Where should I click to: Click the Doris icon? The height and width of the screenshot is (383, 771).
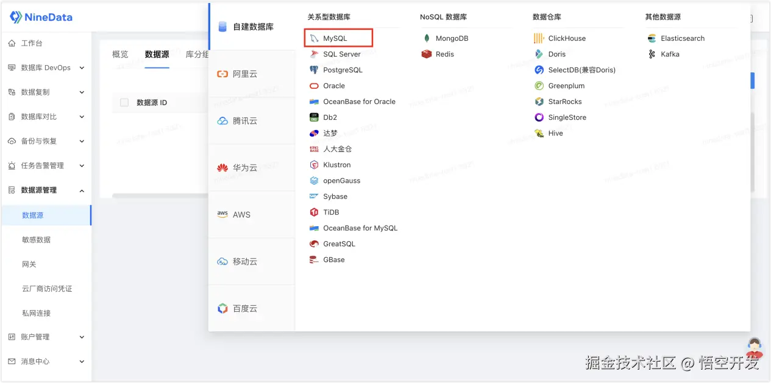539,54
